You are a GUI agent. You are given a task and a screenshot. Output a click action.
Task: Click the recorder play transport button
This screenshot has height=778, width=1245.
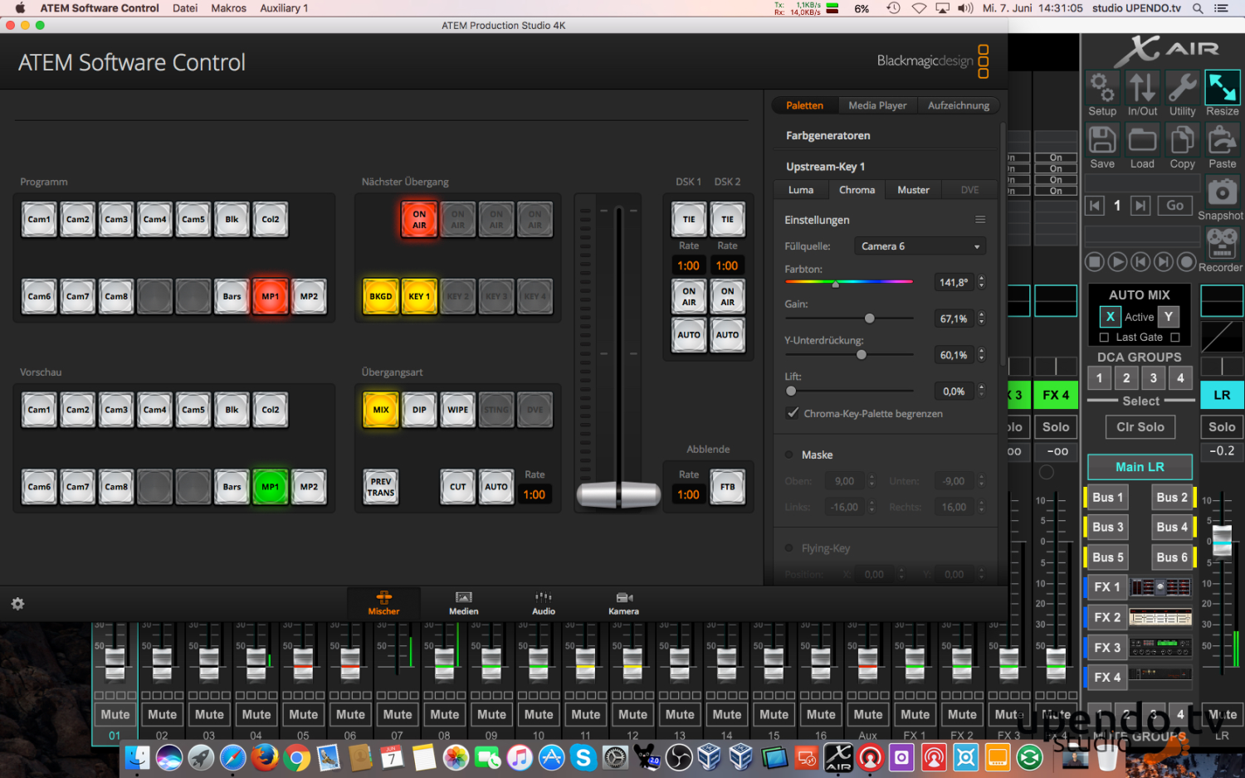(1118, 262)
